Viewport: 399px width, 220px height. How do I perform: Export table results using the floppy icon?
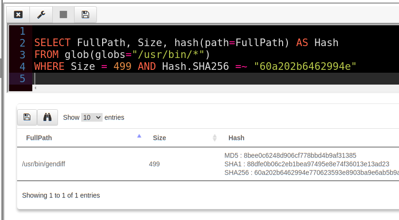(27, 117)
